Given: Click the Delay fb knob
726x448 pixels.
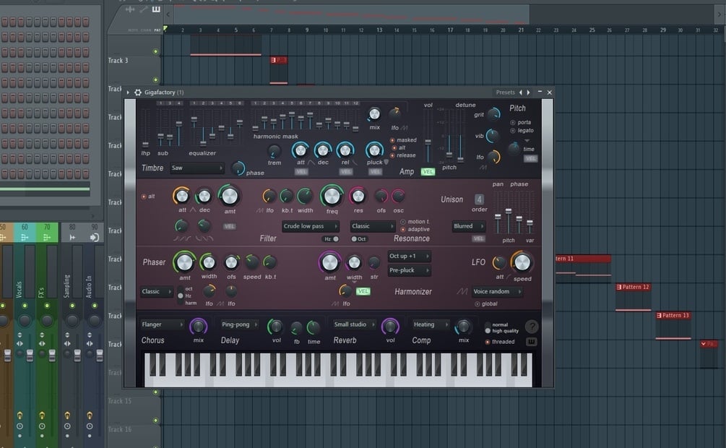Looking at the screenshot, I should pos(296,329).
